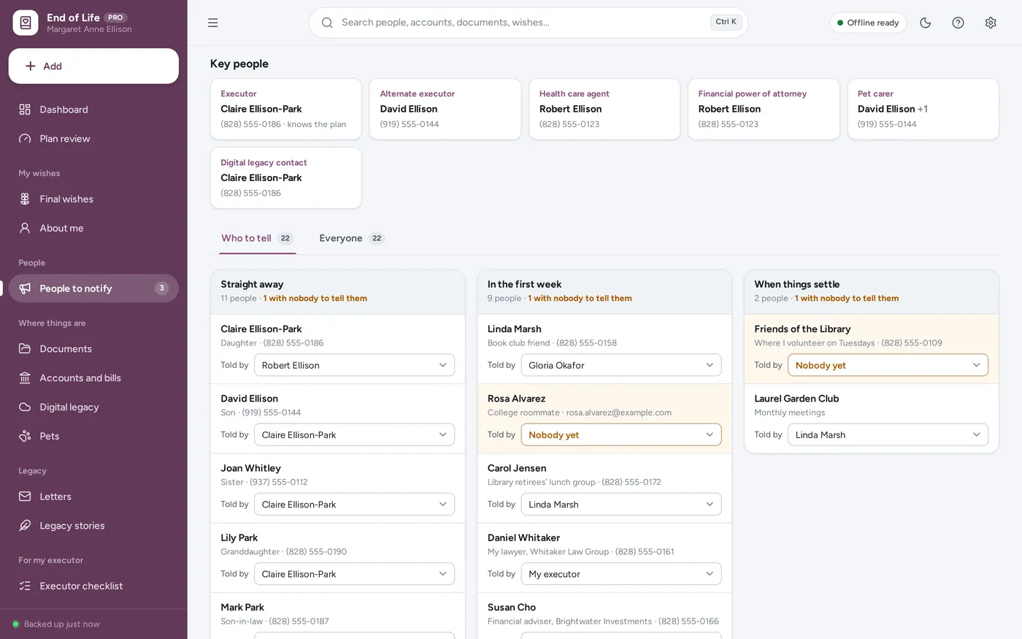The width and height of the screenshot is (1022, 639).
Task: Click the Offline ready status pill
Action: coord(868,23)
